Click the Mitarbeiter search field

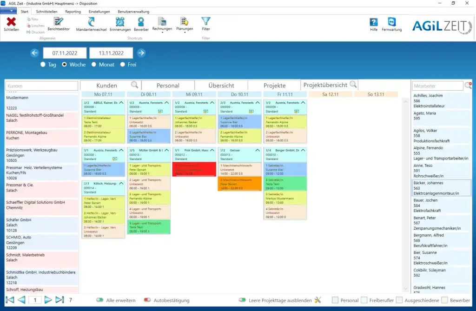[x=437, y=86]
